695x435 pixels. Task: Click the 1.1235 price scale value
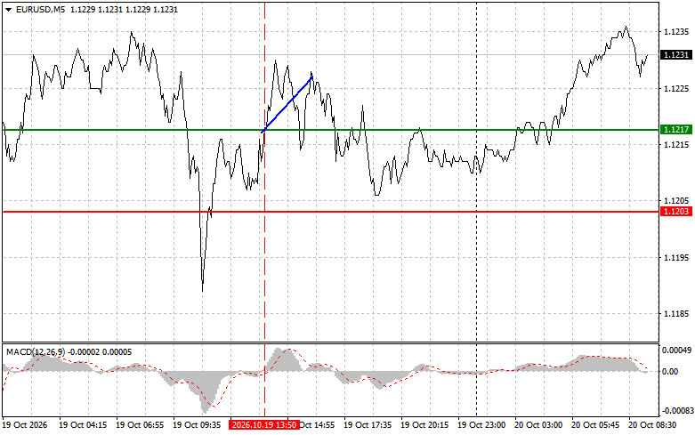pos(676,32)
